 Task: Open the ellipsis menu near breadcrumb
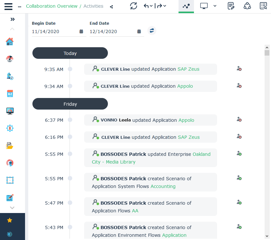[x=20, y=7]
